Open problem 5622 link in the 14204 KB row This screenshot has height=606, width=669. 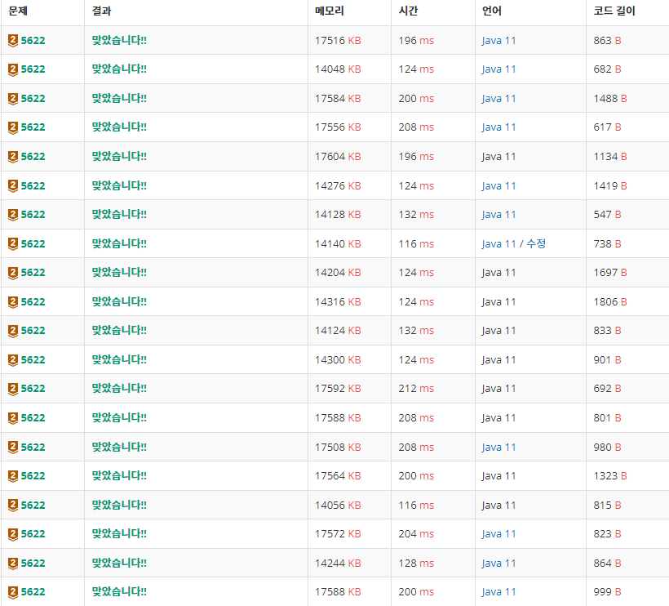point(33,273)
